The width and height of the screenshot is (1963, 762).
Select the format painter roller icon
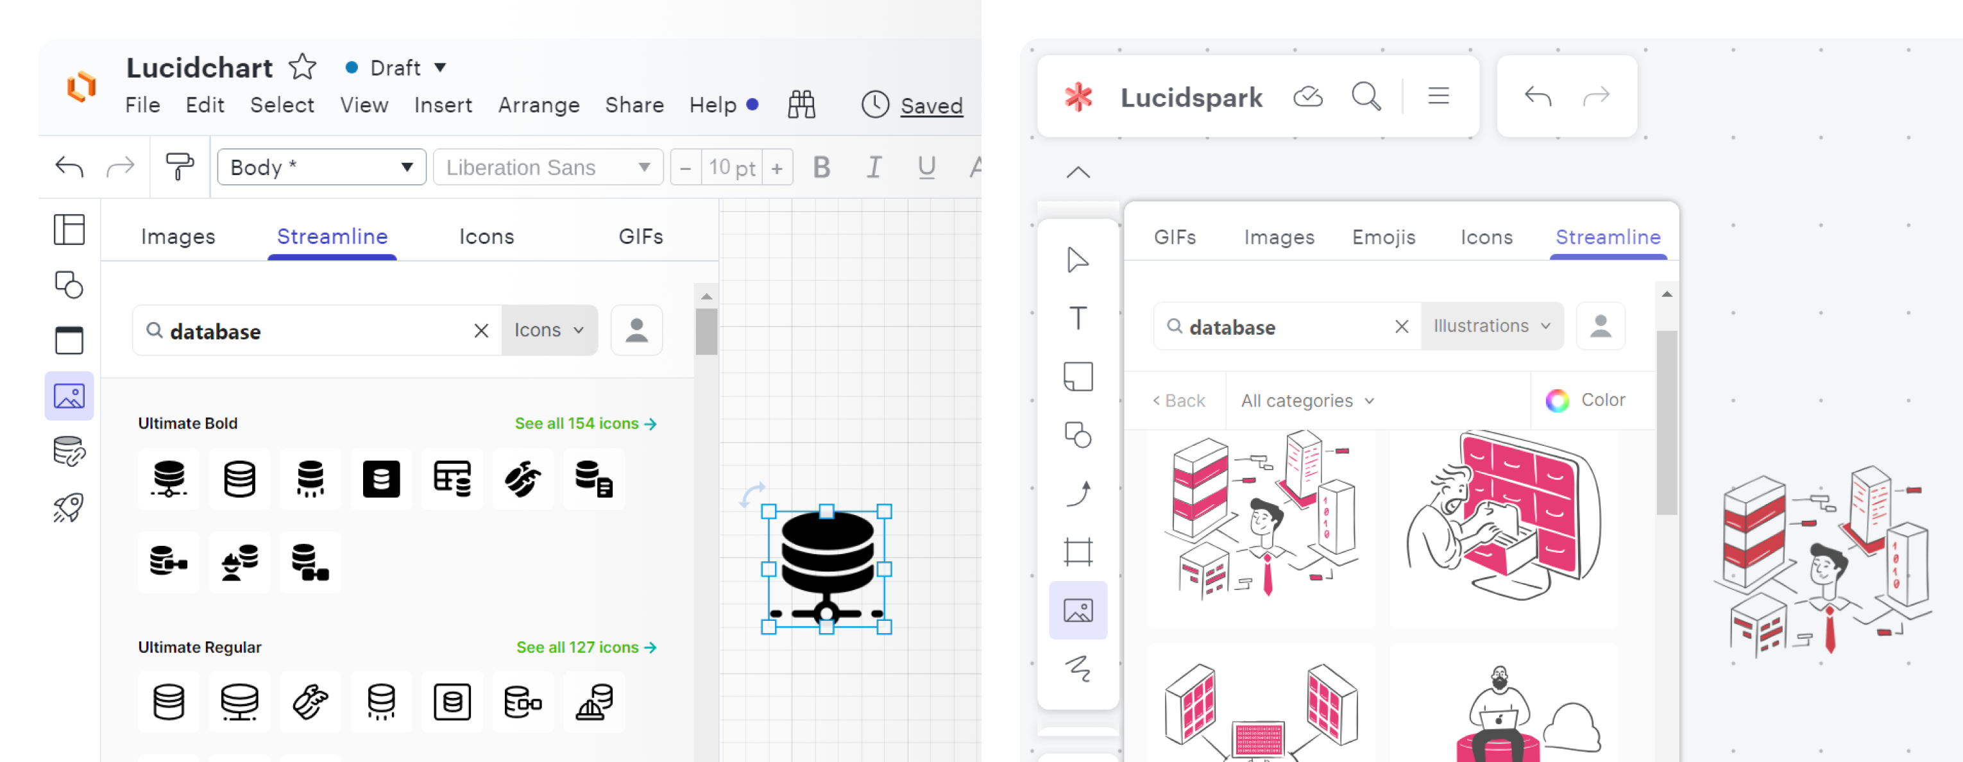180,167
